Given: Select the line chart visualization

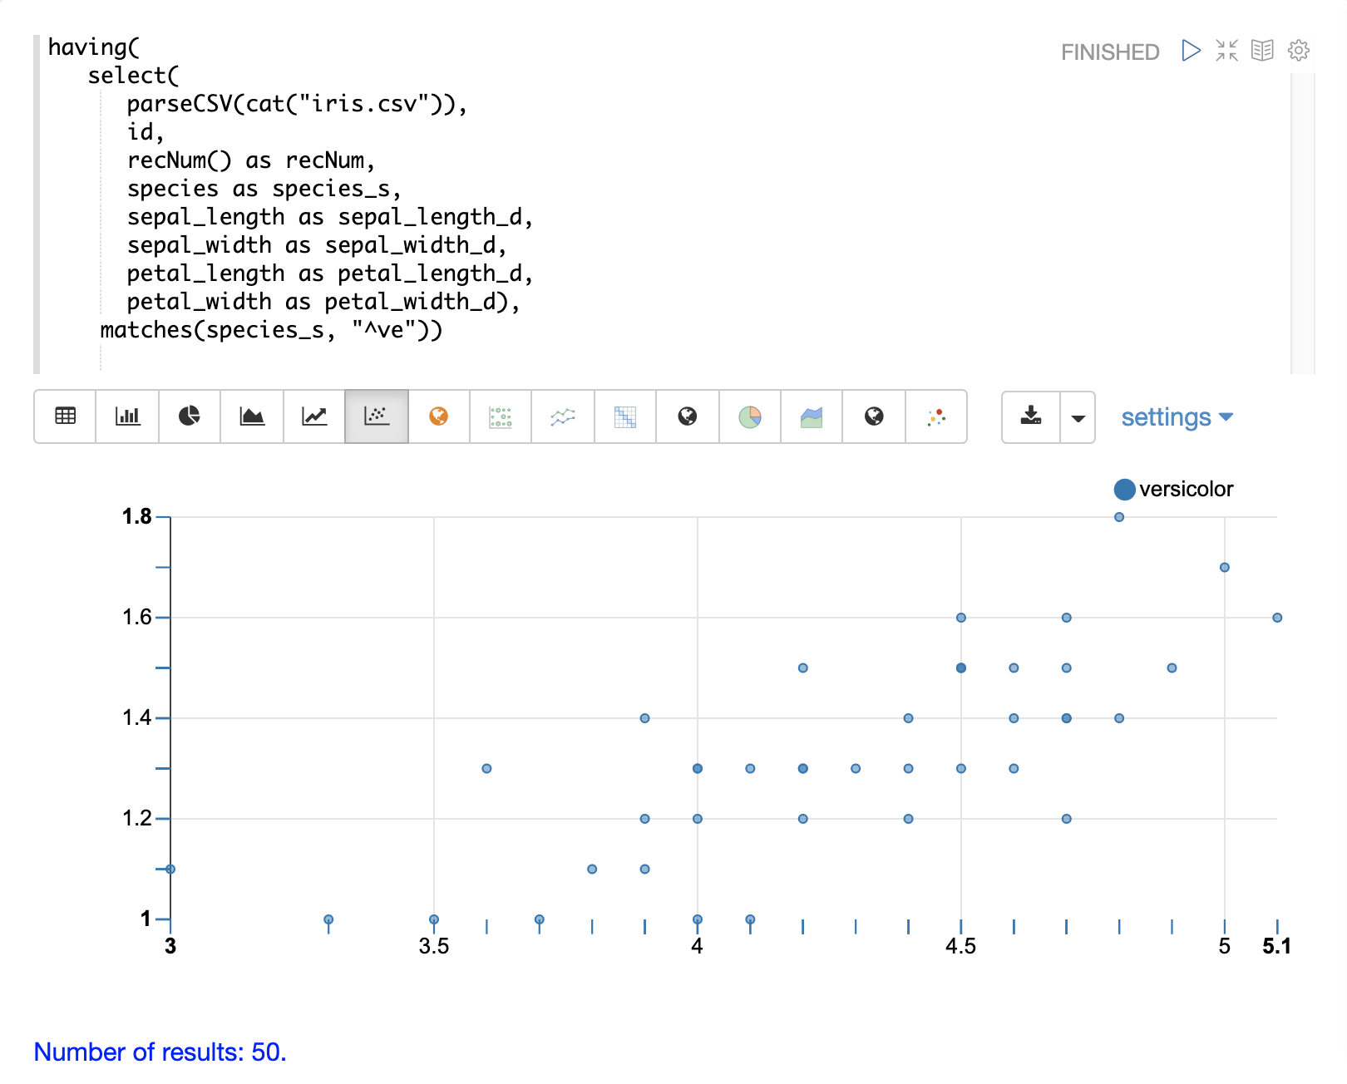Looking at the screenshot, I should (314, 416).
